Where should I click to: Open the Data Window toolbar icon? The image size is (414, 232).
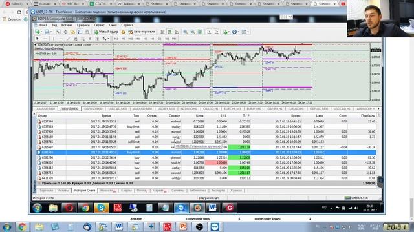tap(65, 32)
